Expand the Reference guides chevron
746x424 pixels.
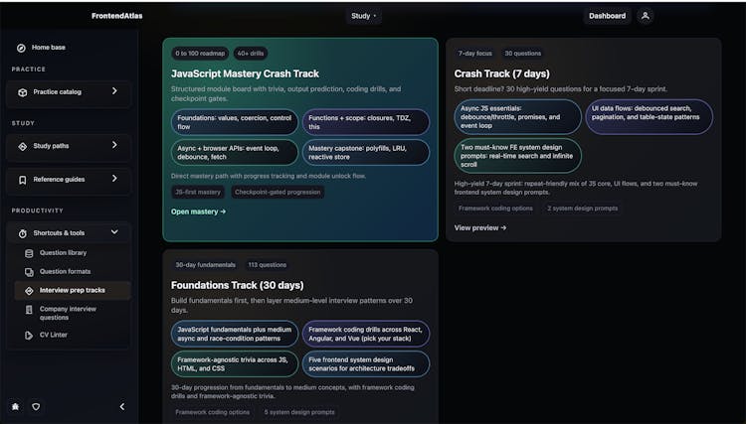coord(114,178)
